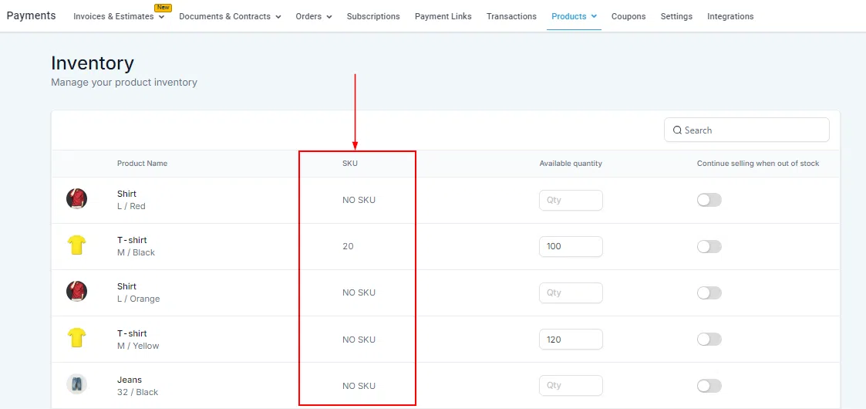866x409 pixels.
Task: Click the SKU column header
Action: [349, 164]
